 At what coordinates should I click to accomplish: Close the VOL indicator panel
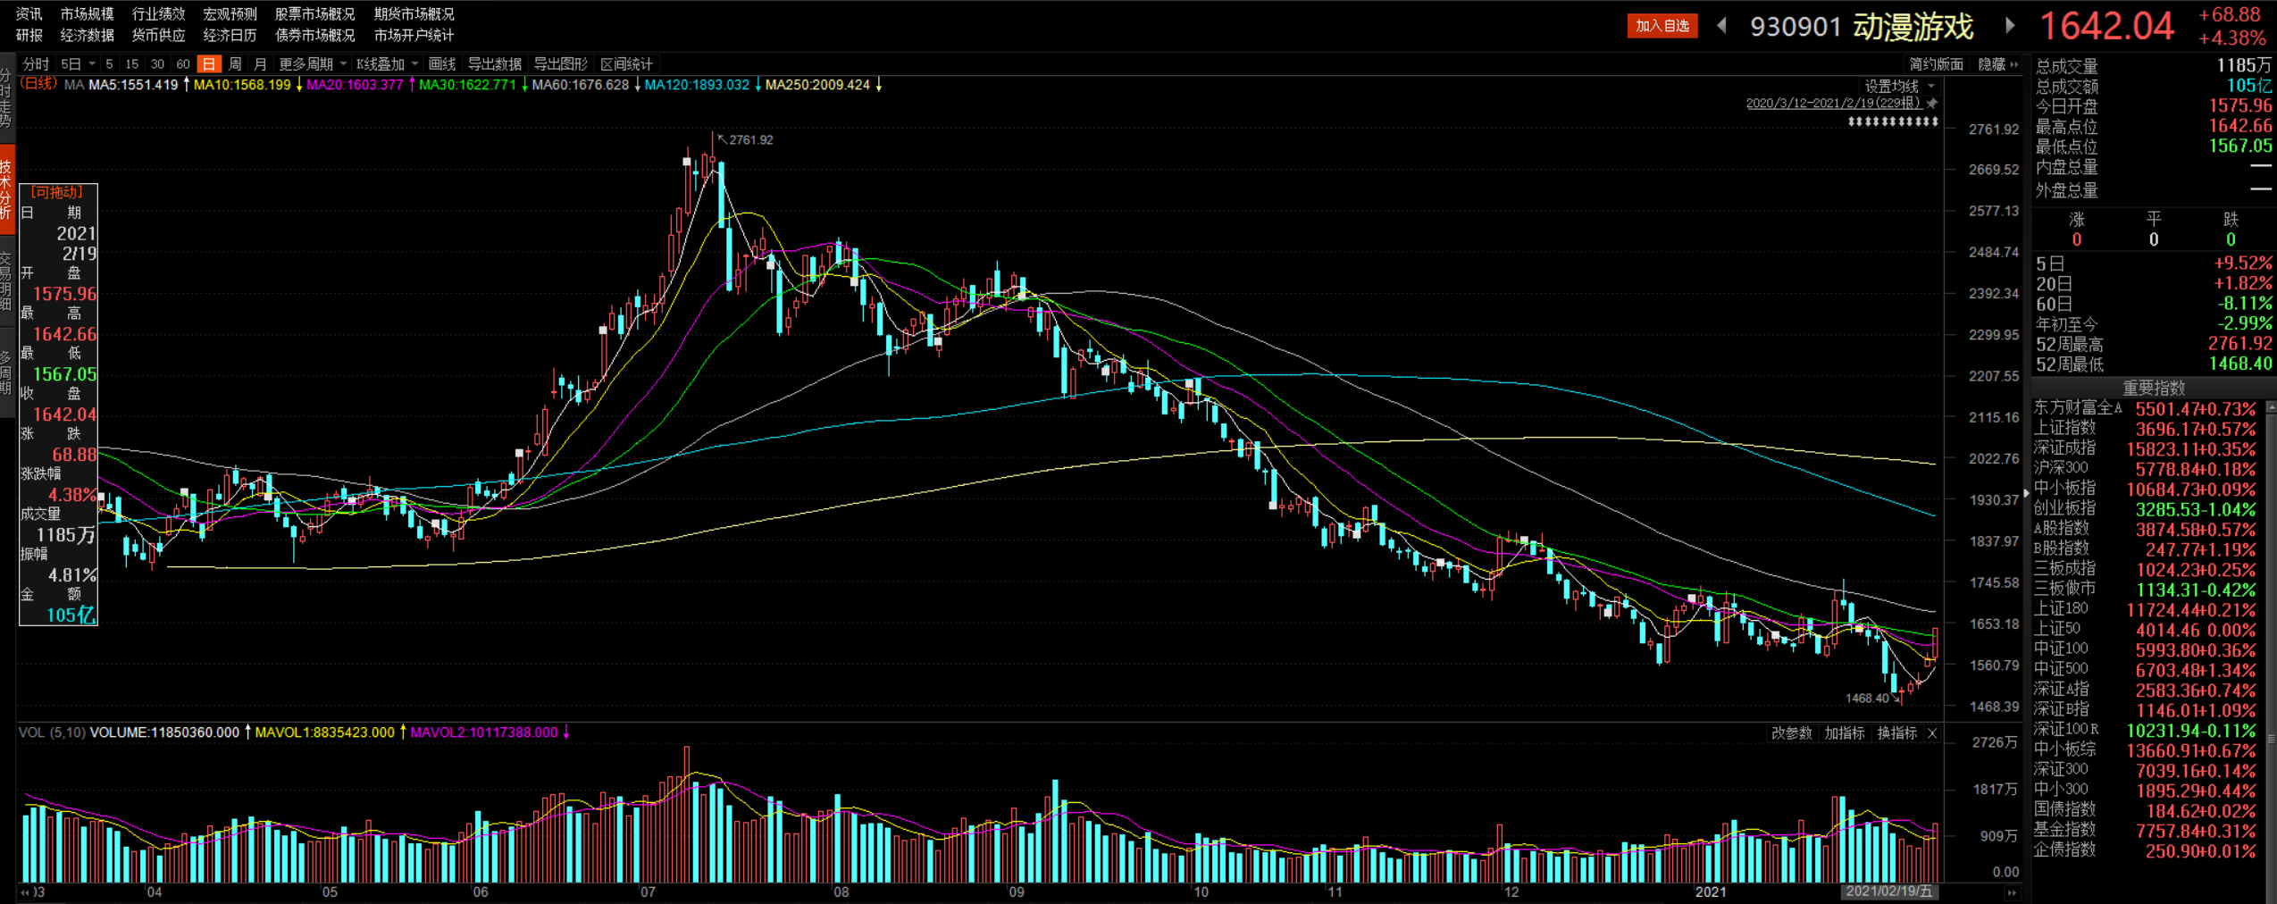pos(1932,733)
